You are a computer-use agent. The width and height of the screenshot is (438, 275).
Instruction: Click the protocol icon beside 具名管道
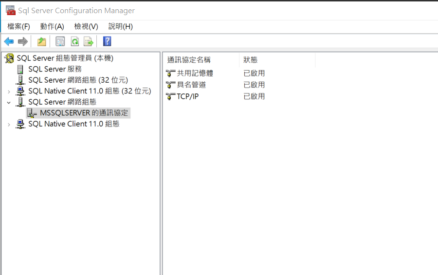(170, 85)
